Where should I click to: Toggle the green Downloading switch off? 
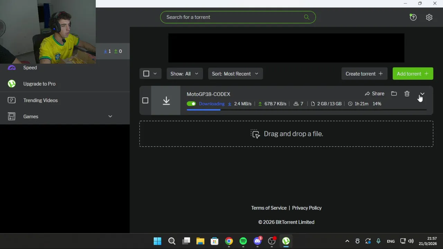(x=191, y=104)
